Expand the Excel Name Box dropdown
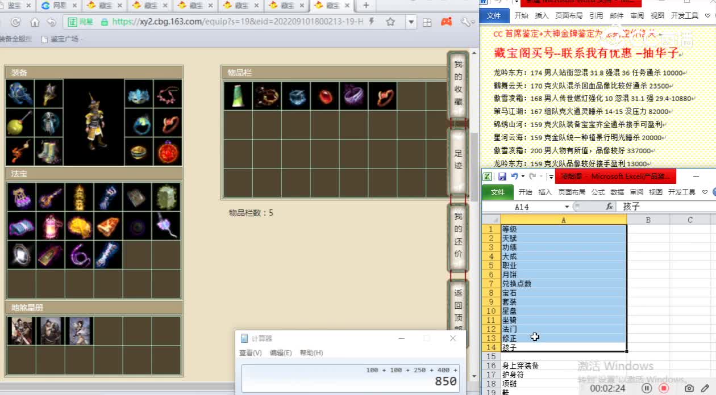The height and width of the screenshot is (395, 716). pos(567,207)
